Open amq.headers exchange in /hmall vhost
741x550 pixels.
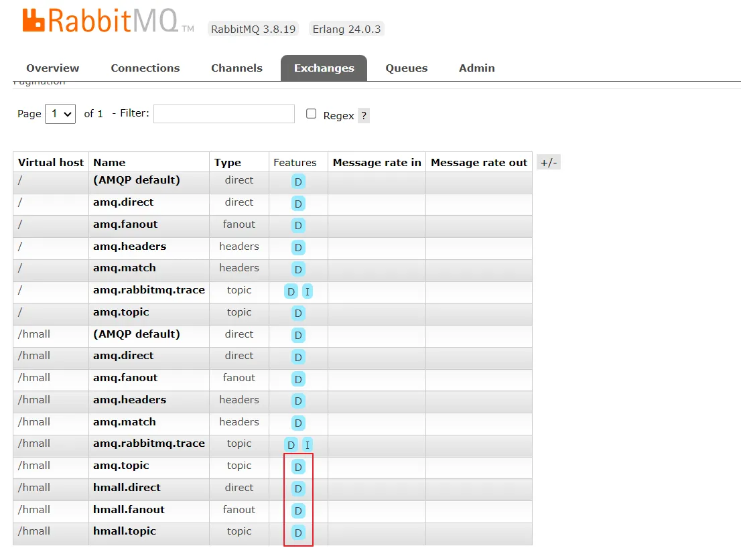click(129, 400)
